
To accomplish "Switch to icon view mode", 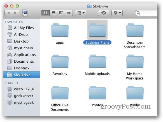I will click(46, 13).
